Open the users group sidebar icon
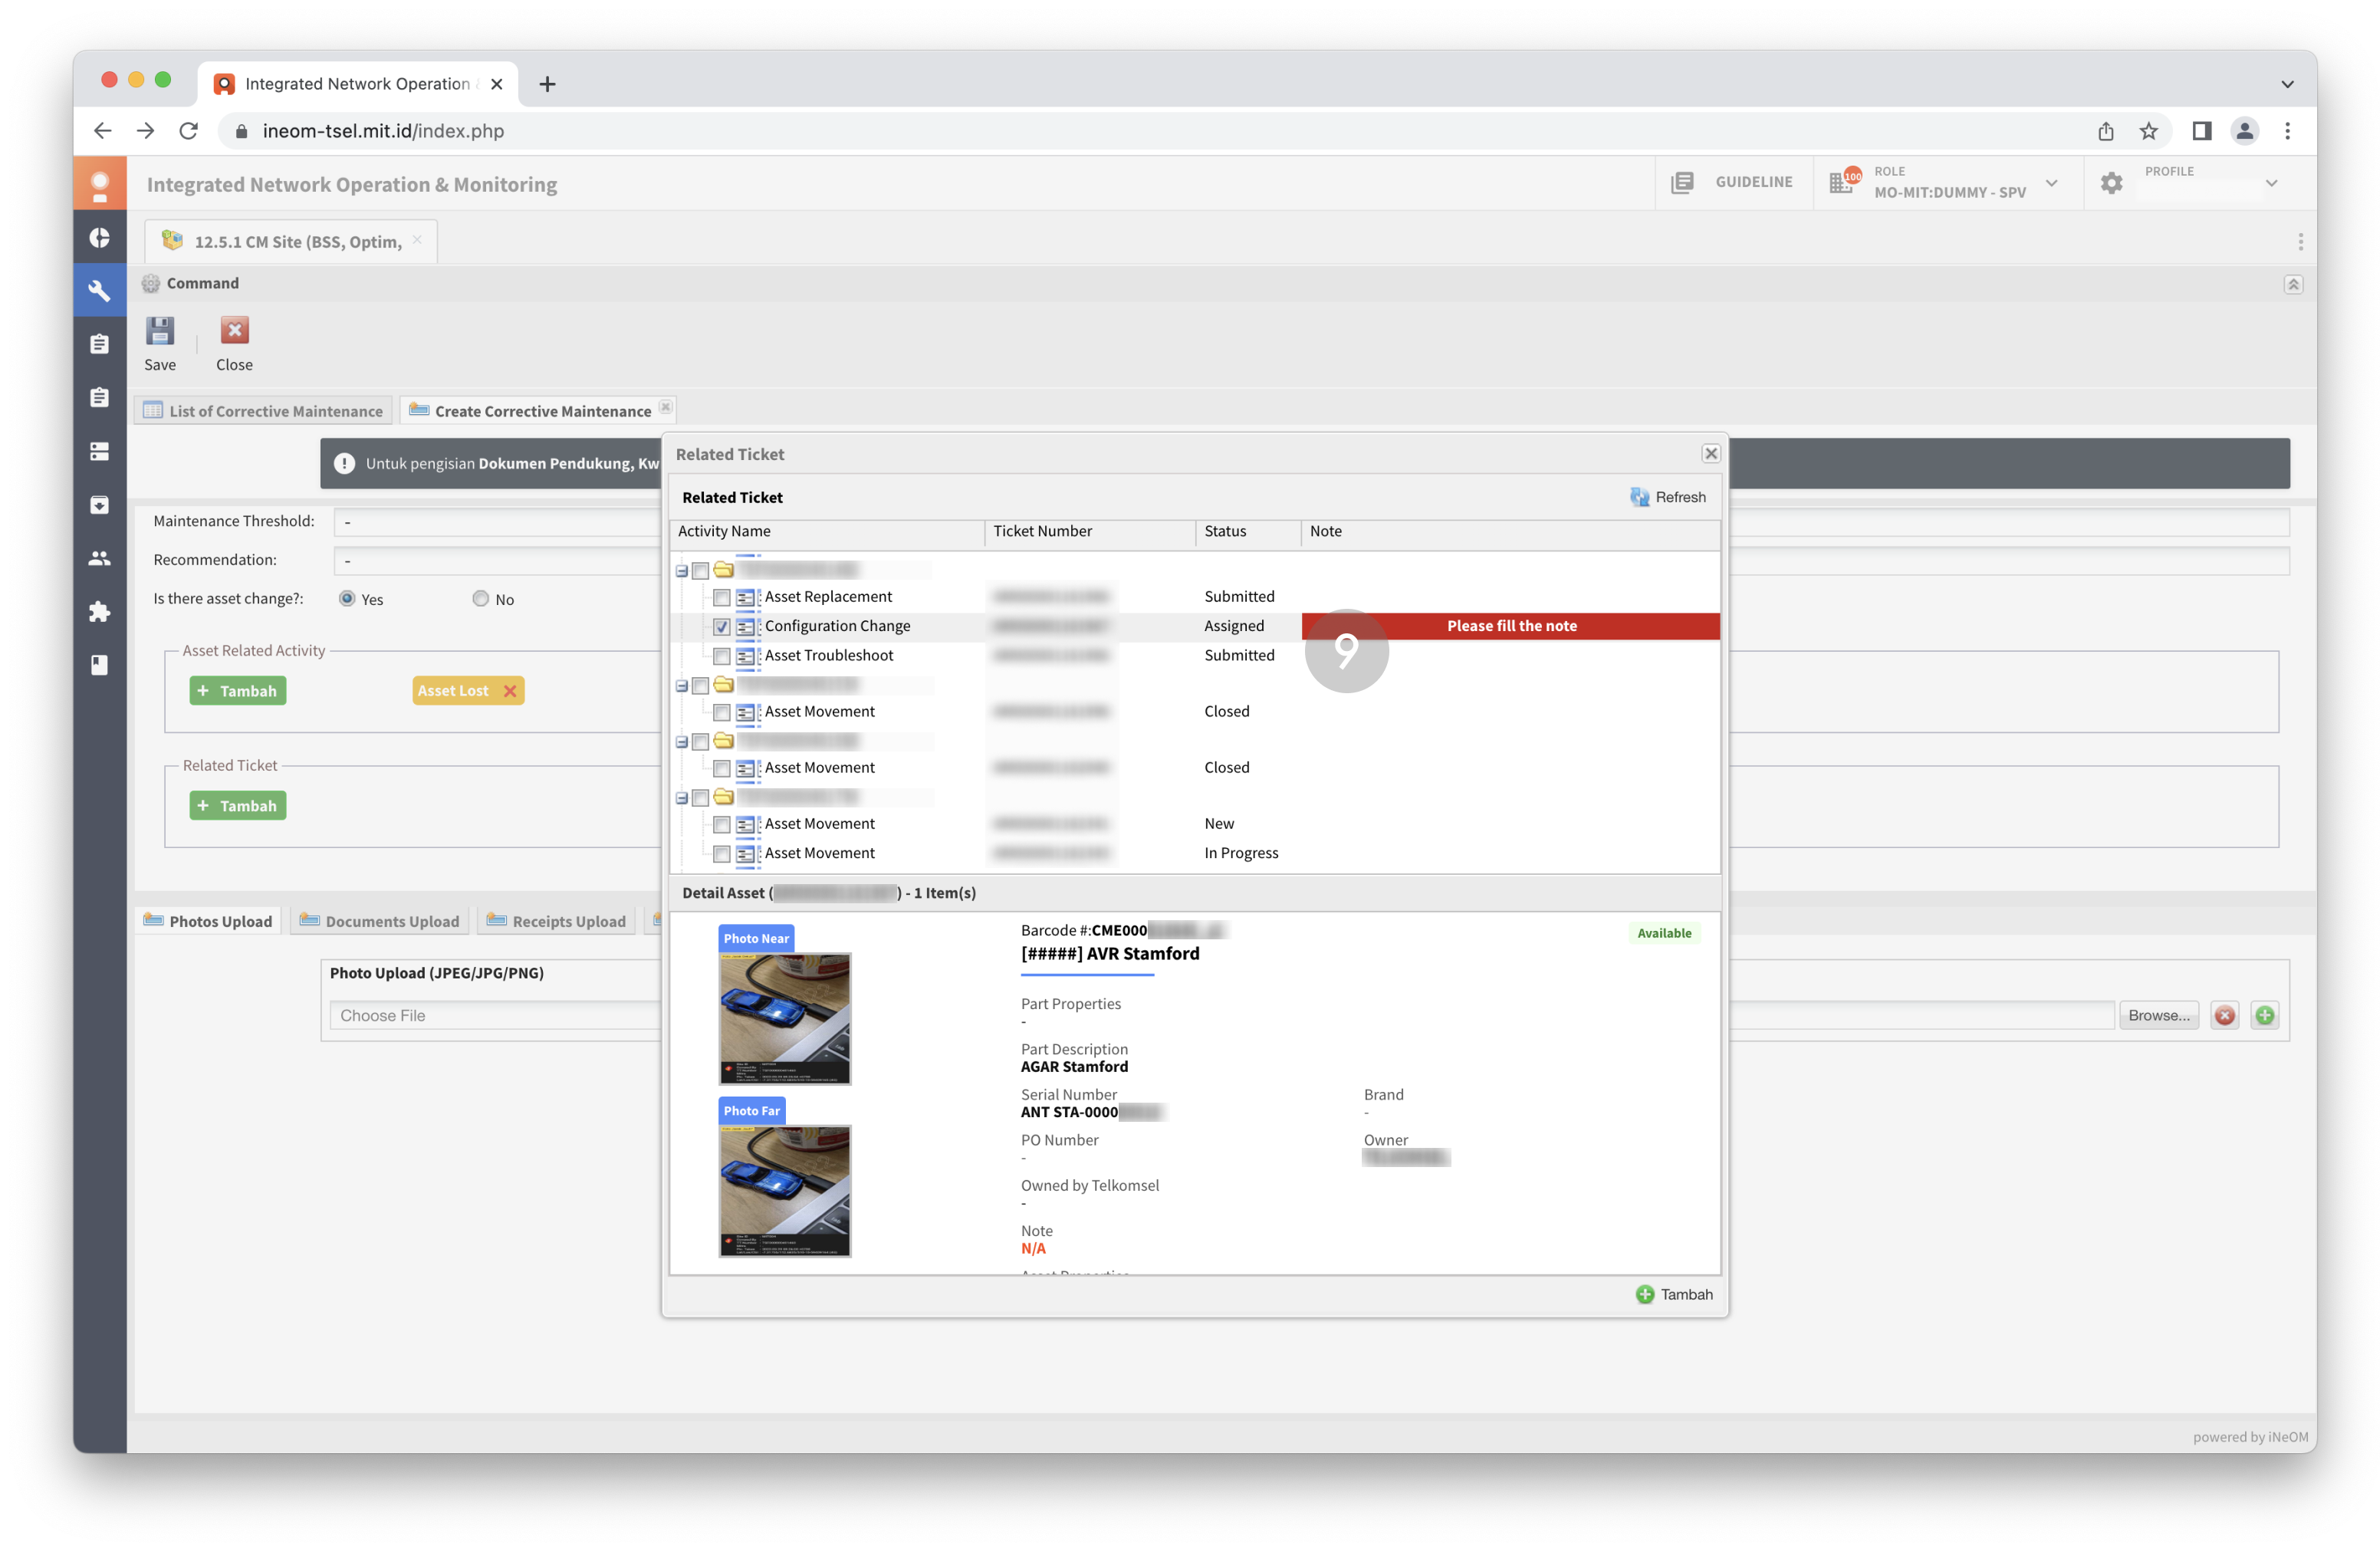The width and height of the screenshot is (2380, 1552). coord(99,558)
